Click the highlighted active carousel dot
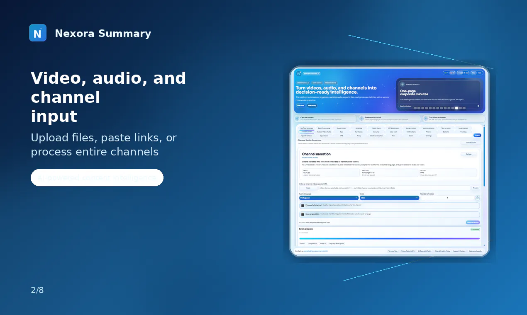Screen dimensions: 527x315 click(x=456, y=108)
